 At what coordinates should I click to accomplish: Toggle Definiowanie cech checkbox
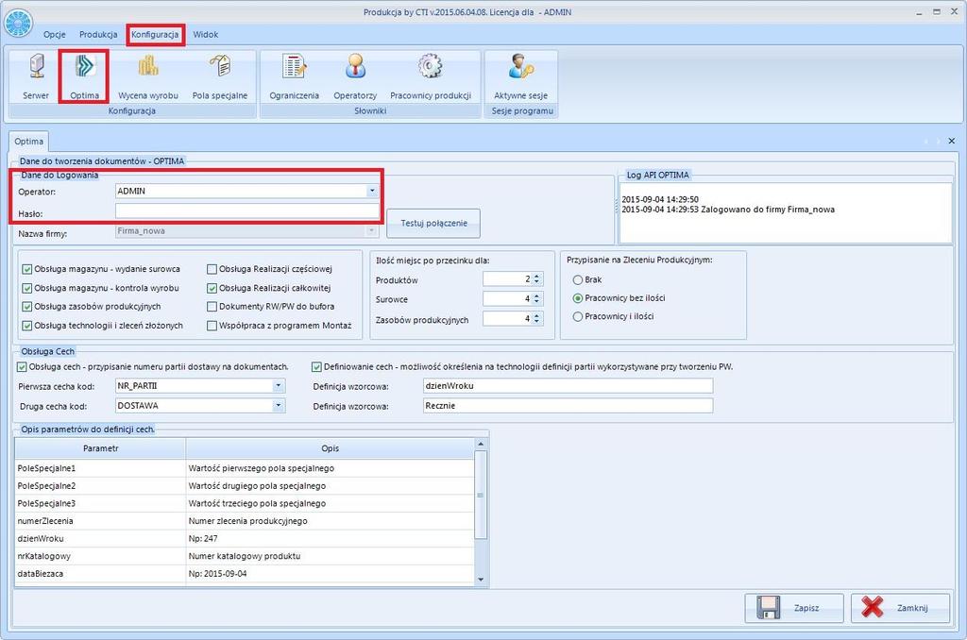pyautogui.click(x=316, y=367)
